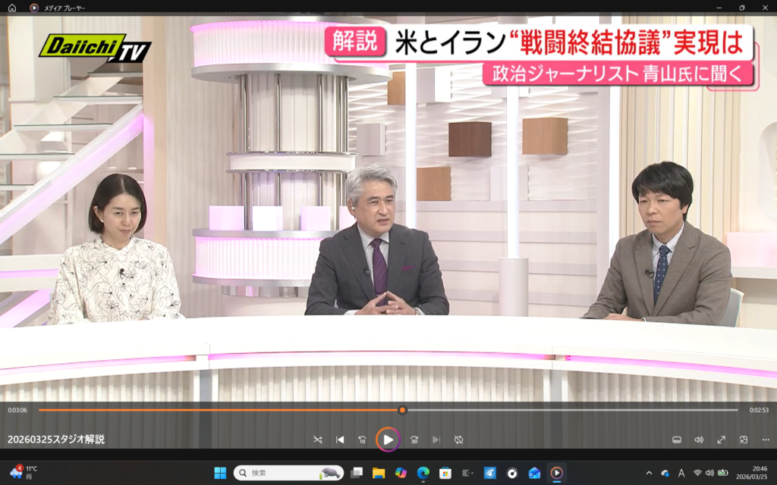Skip to the next video
Viewport: 777px width, 485px height.
pos(436,440)
